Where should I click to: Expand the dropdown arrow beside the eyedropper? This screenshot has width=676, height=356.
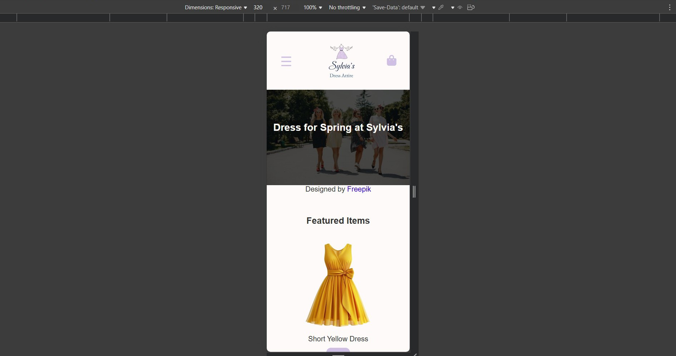pos(434,8)
